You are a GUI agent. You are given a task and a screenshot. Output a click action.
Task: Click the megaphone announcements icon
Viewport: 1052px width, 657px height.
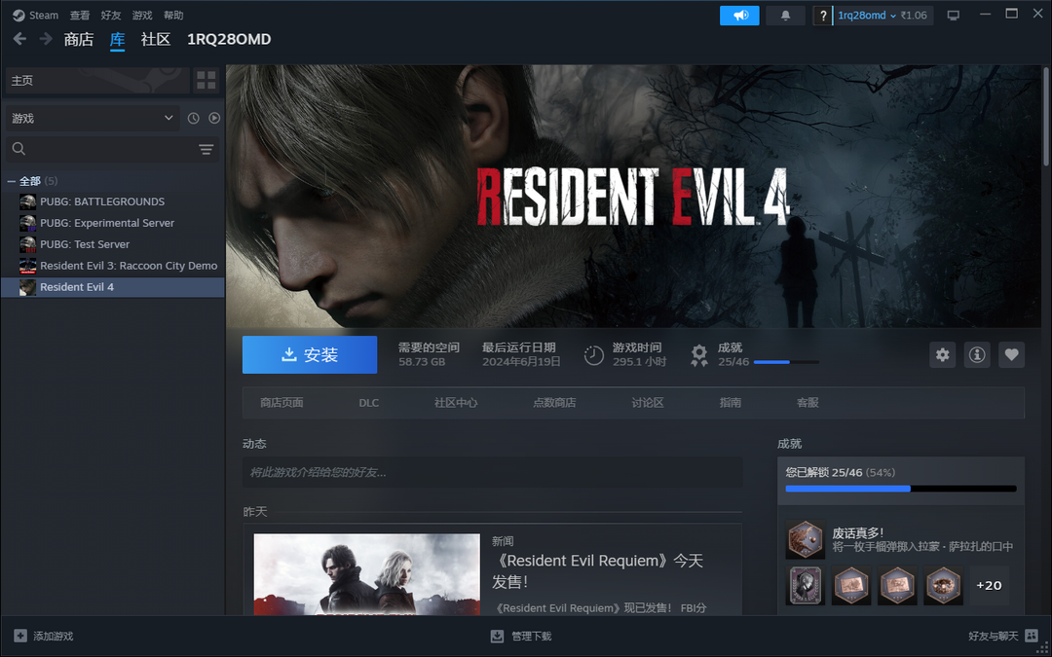click(739, 16)
